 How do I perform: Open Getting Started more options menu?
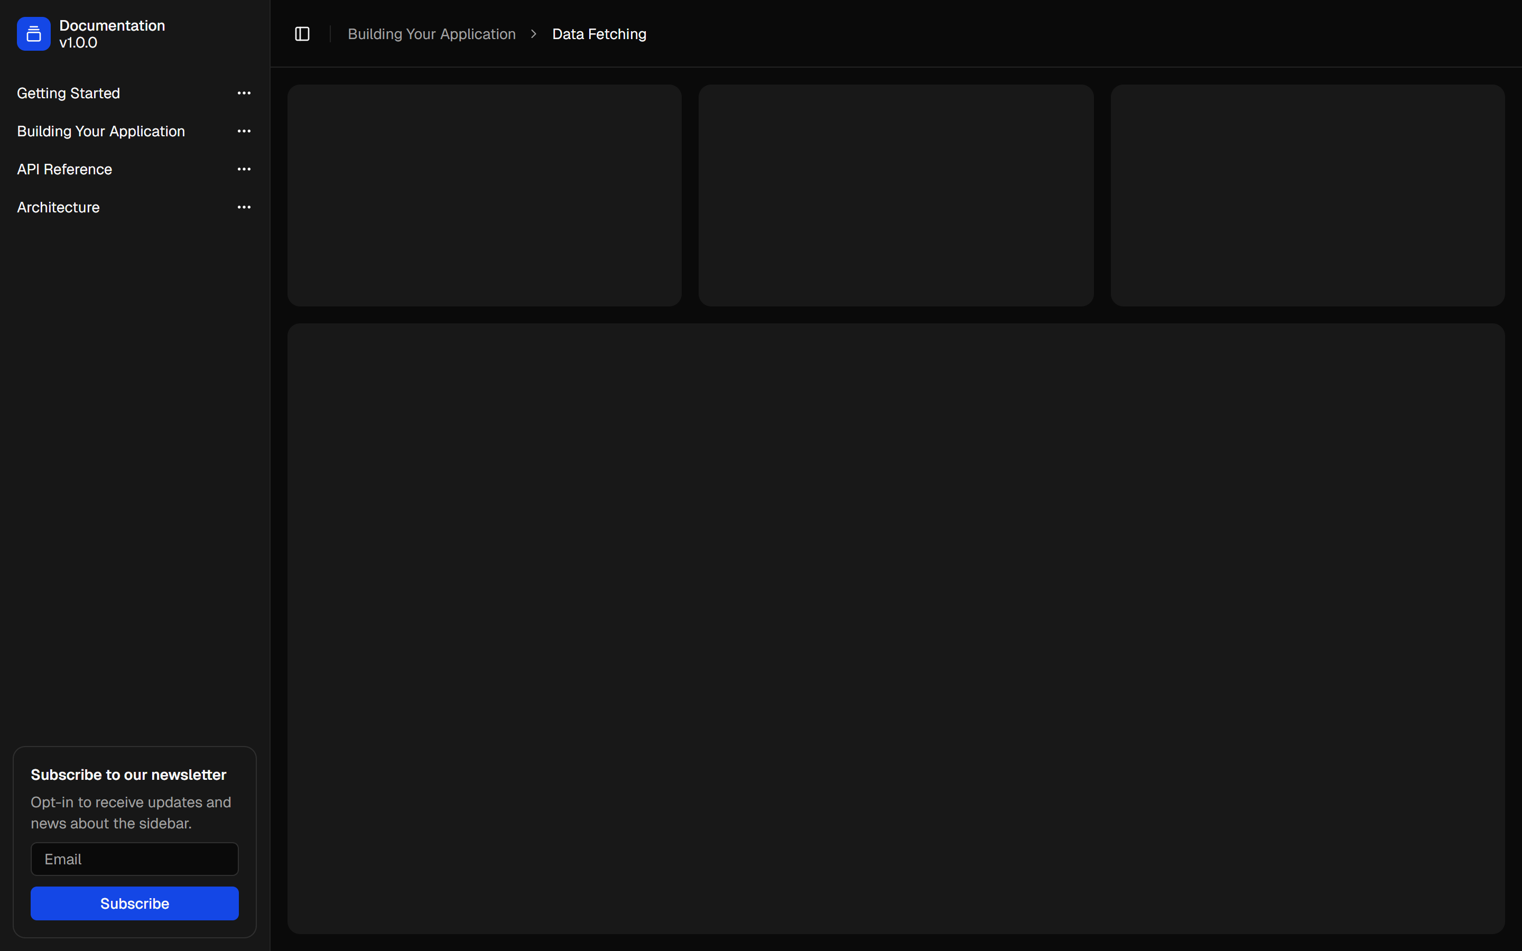[x=244, y=93]
